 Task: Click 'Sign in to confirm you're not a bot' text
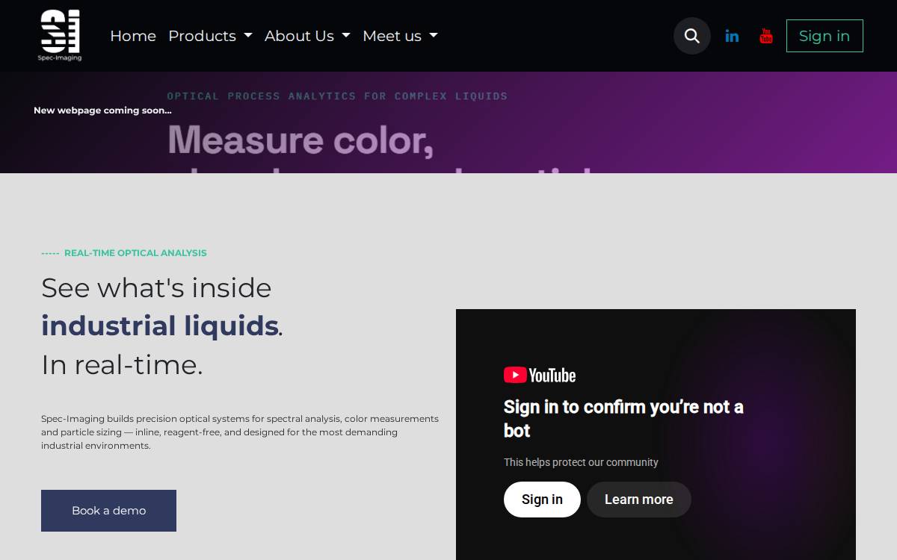[623, 419]
